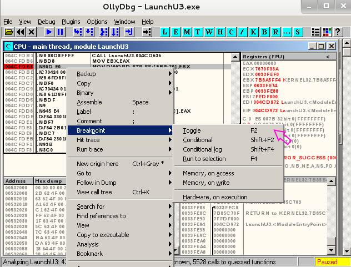The width and height of the screenshot is (351, 267).
Task: Open Appearance options colored grid icon
Action: (327, 32)
